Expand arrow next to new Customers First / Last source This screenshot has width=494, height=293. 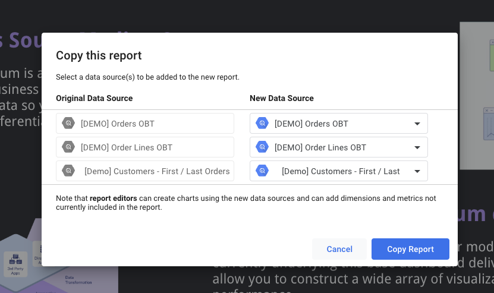click(x=417, y=171)
